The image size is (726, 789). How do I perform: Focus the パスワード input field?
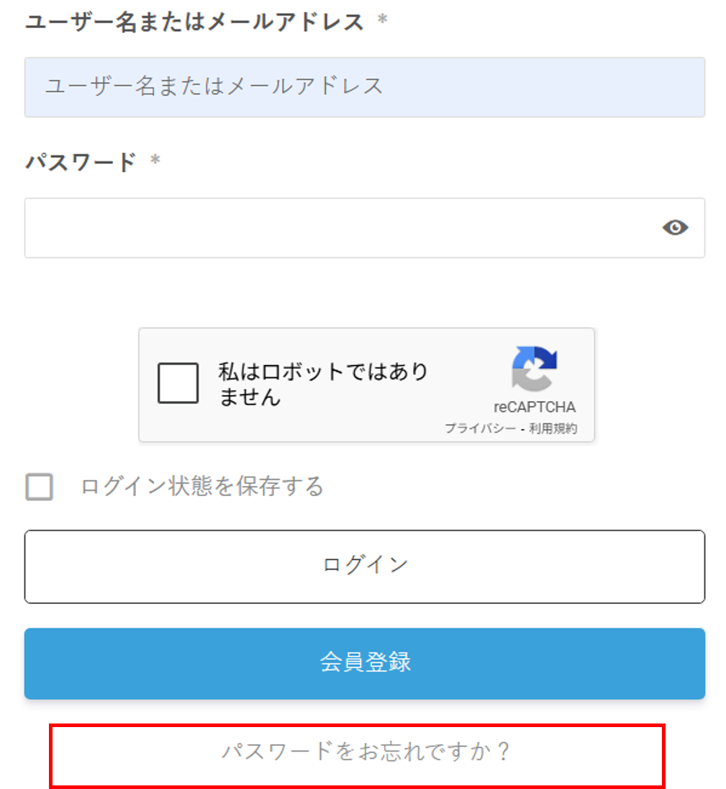pos(338,228)
